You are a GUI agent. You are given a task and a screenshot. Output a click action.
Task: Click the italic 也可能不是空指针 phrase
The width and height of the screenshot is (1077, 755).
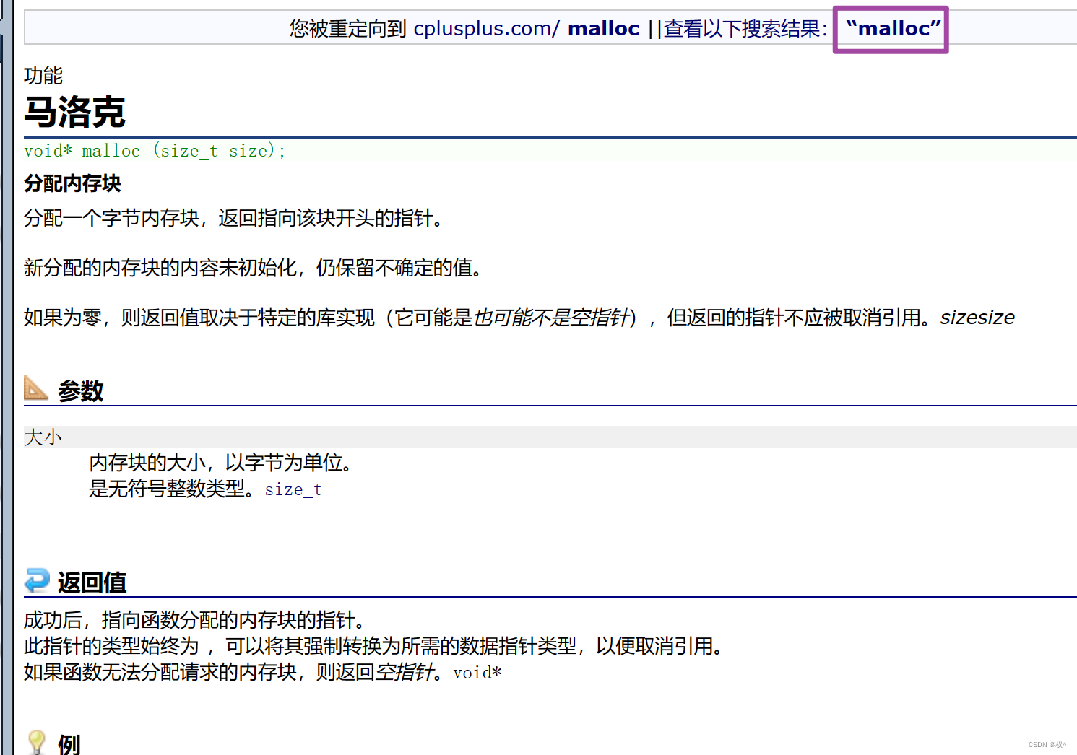[551, 318]
